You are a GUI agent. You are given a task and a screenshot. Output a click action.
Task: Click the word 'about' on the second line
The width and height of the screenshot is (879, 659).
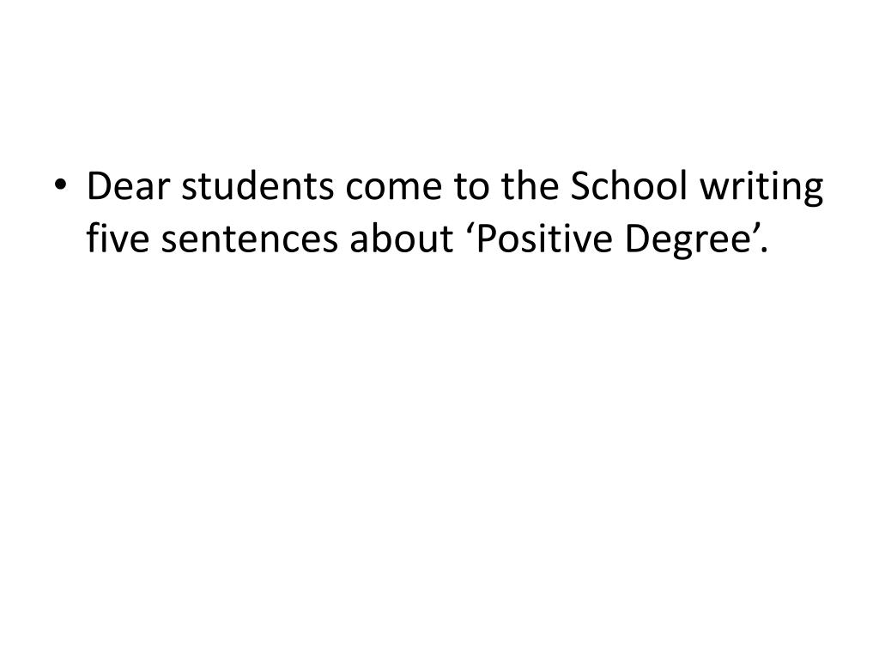pos(402,238)
